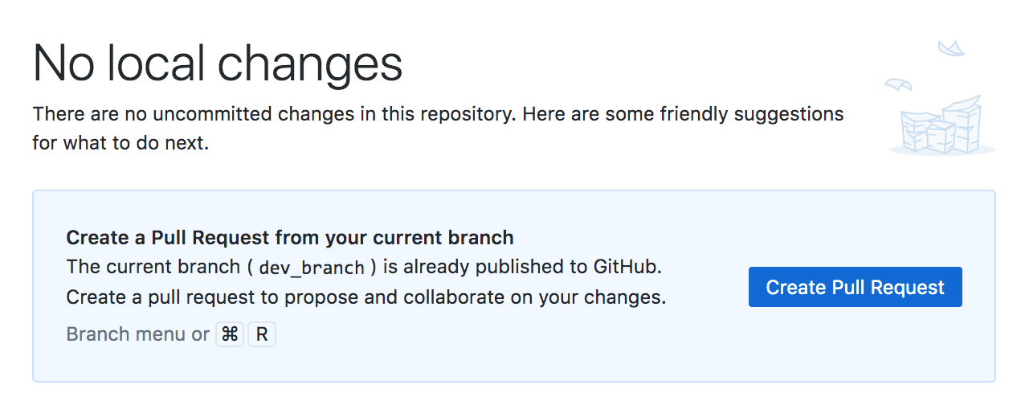Click the flying paper left of stacks
The image size is (1017, 397).
(897, 84)
